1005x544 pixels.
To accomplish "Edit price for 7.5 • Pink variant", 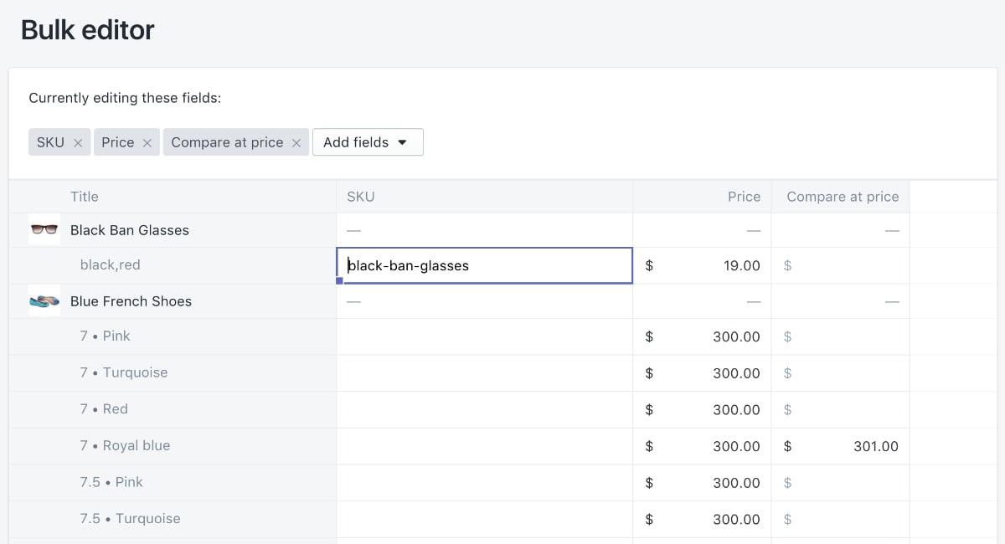I will pos(702,483).
